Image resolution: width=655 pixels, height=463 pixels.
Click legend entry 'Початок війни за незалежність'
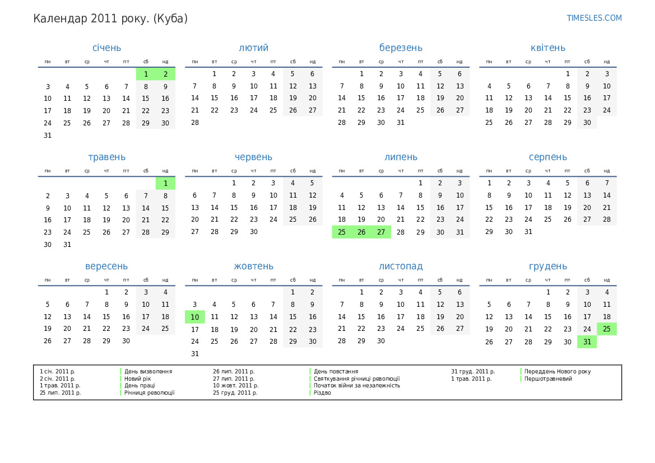pos(357,386)
